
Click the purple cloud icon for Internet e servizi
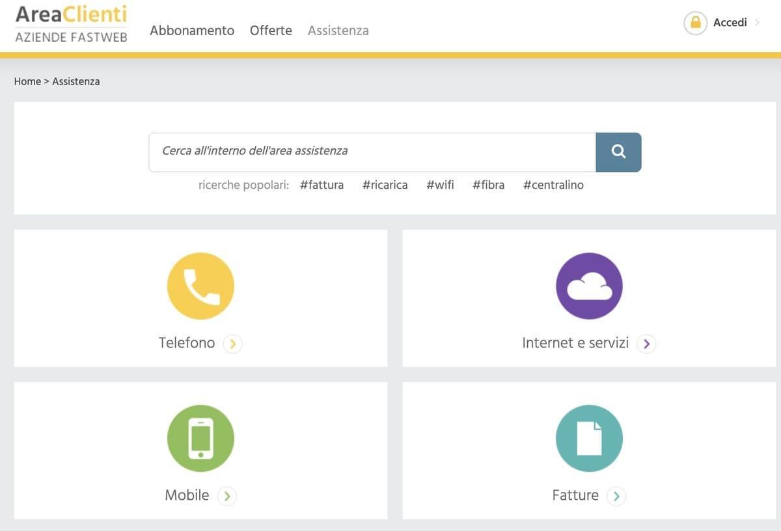coord(589,285)
